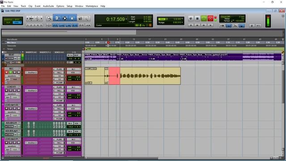Open REC track waveform view dropdown
This screenshot has height=161, width=286.
(x=13, y=76)
